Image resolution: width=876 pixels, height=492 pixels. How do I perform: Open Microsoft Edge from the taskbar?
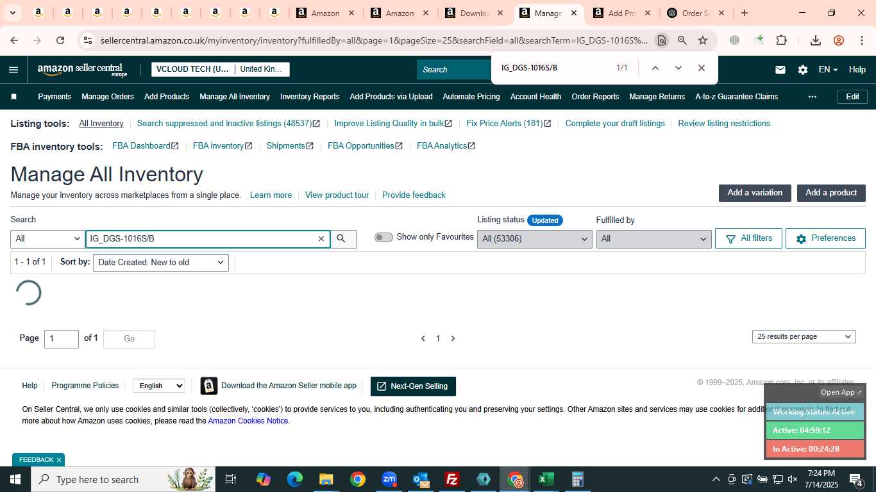tap(295, 479)
